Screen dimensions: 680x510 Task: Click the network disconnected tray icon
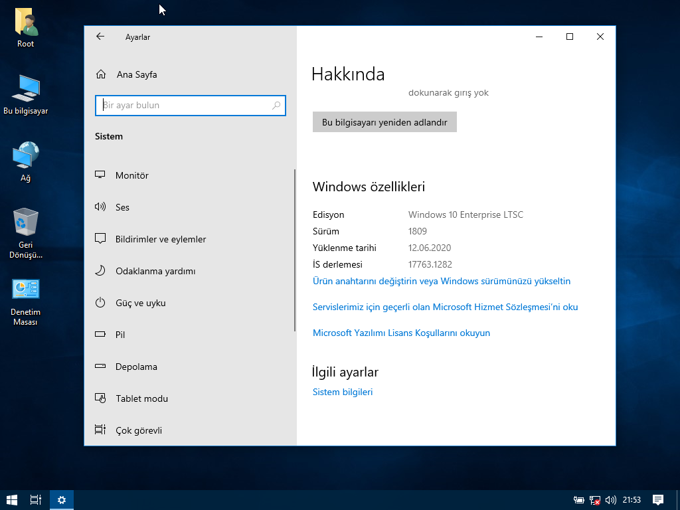pyautogui.click(x=594, y=500)
